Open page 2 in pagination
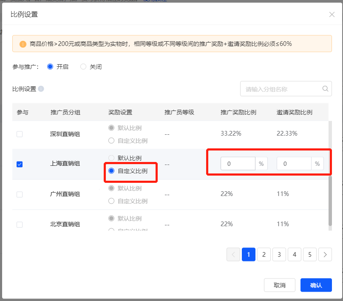Screen dimensions: 343x301 264,254
